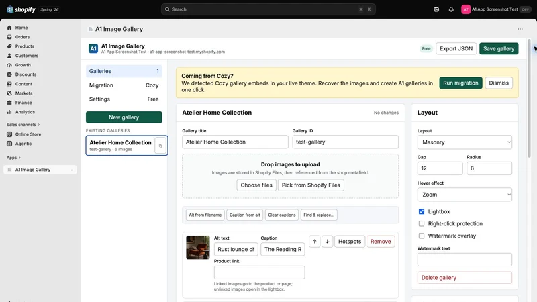The width and height of the screenshot is (537, 302).
Task: Click the Watermark text input field
Action: click(465, 260)
